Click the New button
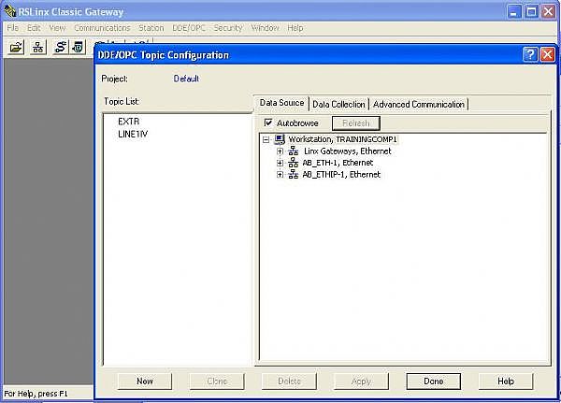This screenshot has width=561, height=403. (x=145, y=381)
